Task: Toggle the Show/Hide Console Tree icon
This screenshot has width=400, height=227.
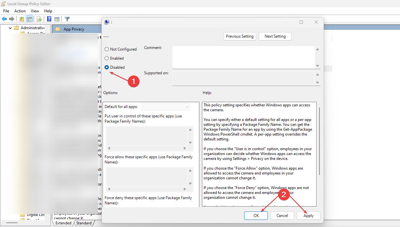Action: (x=30, y=19)
